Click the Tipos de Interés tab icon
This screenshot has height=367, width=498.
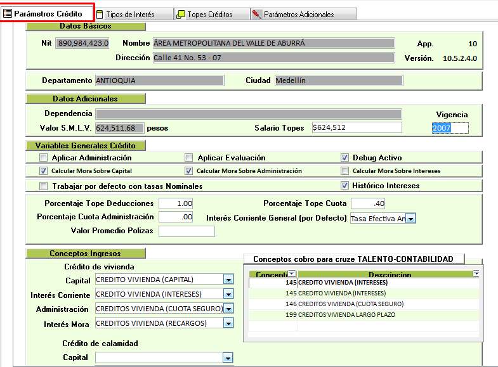pyautogui.click(x=100, y=14)
